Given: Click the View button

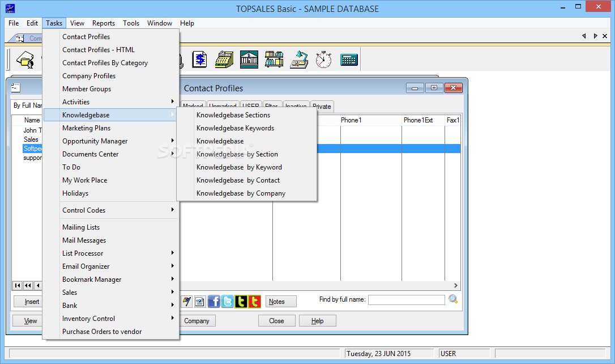Looking at the screenshot, I should [x=27, y=321].
